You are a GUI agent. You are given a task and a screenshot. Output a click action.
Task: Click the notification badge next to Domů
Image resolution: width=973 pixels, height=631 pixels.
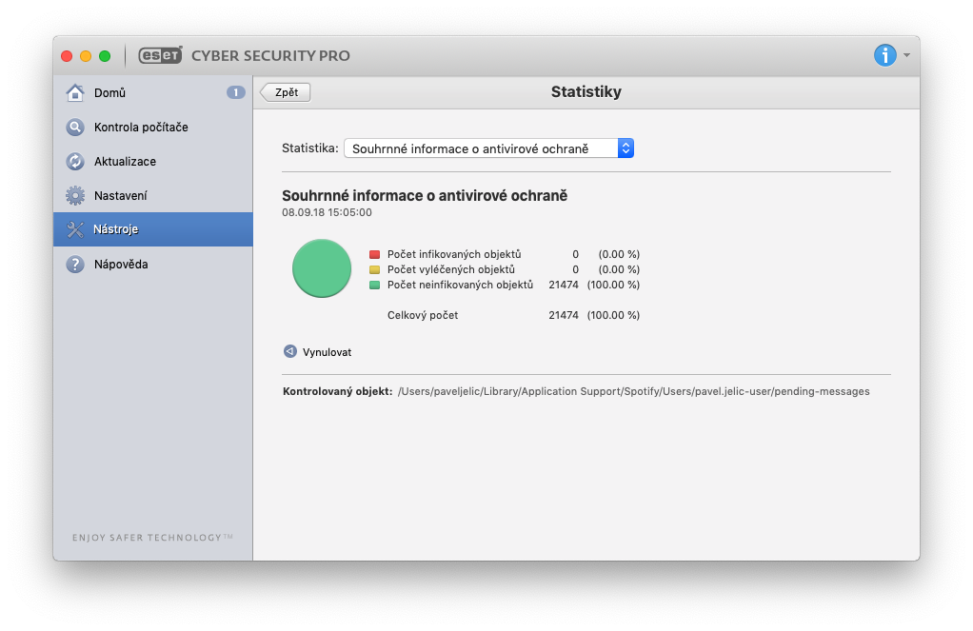[235, 92]
